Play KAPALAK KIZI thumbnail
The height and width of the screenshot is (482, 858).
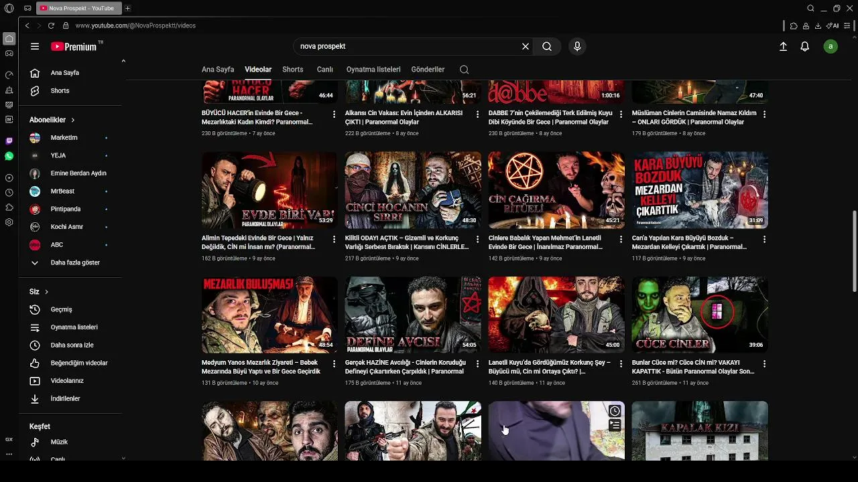tap(700, 430)
